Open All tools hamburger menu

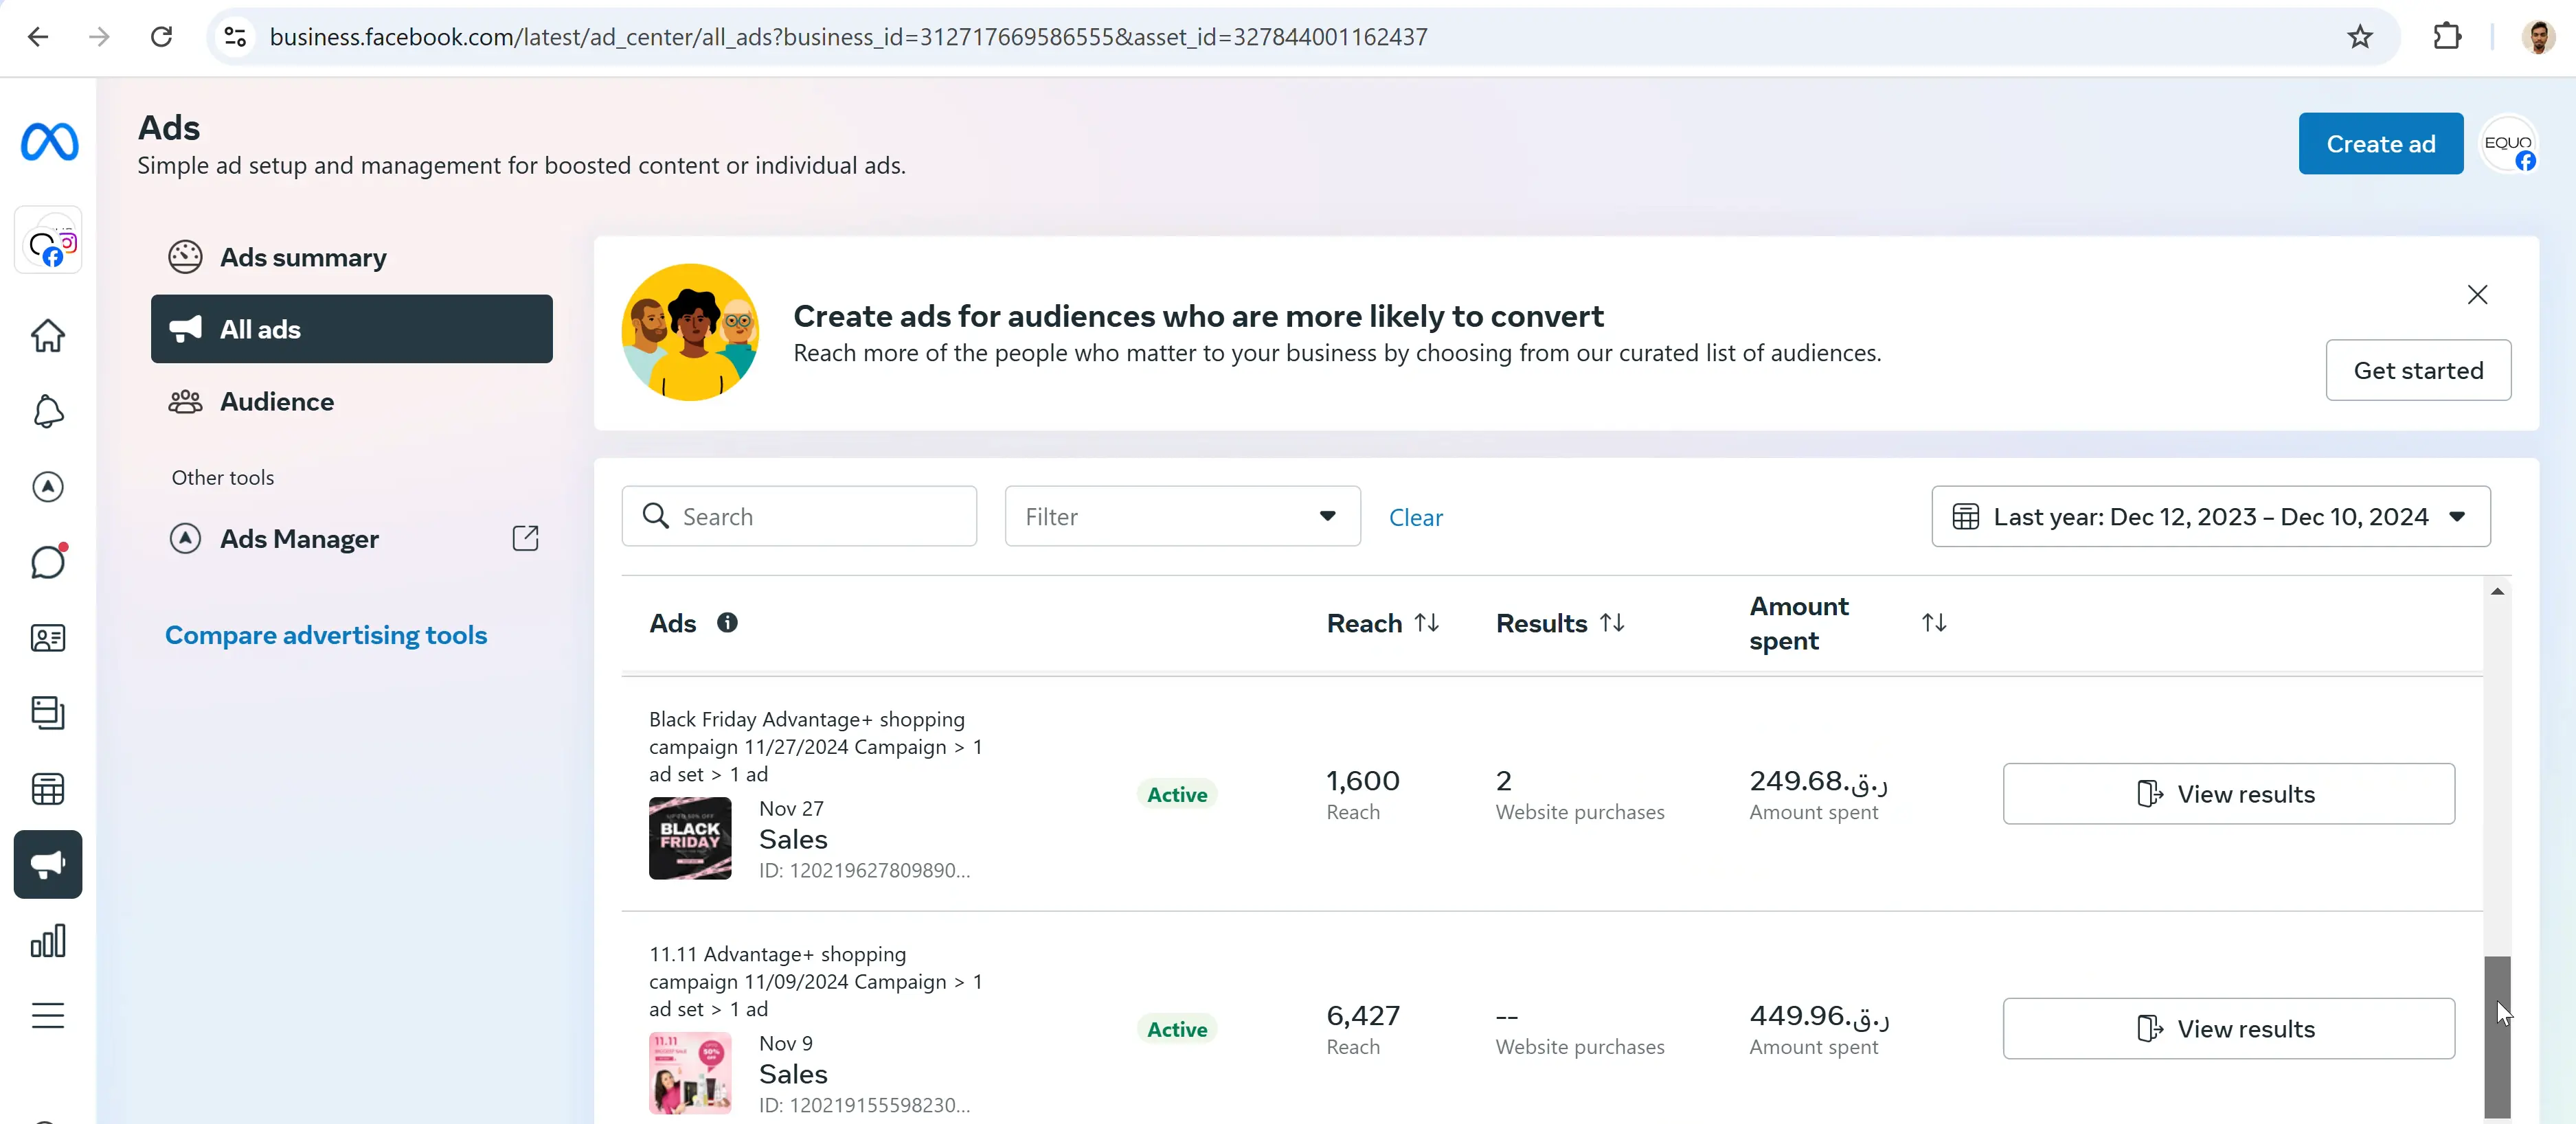(48, 1015)
